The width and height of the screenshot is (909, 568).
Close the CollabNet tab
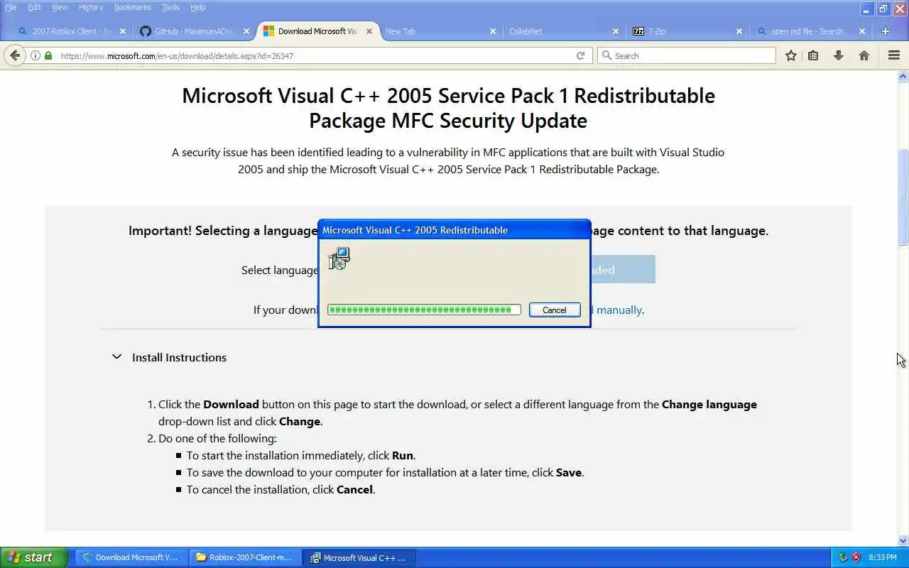point(616,31)
